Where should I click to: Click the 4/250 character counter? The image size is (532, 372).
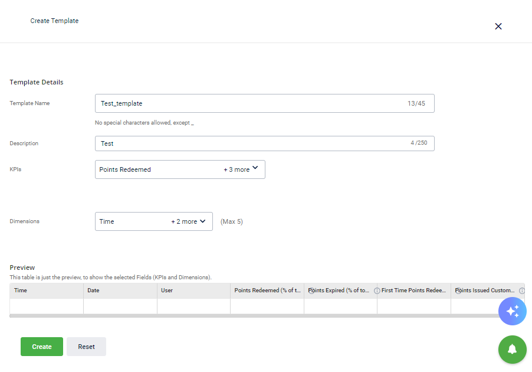[419, 143]
